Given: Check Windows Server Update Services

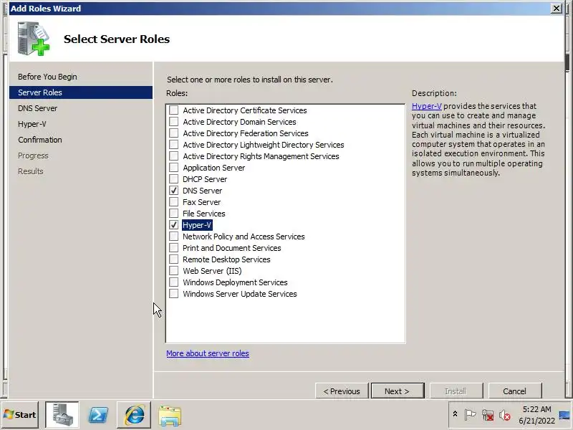Looking at the screenshot, I should pyautogui.click(x=173, y=294).
